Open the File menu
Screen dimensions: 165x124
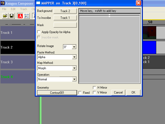point(4,9)
